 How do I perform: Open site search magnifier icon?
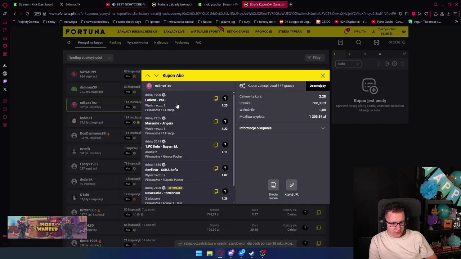click(359, 42)
